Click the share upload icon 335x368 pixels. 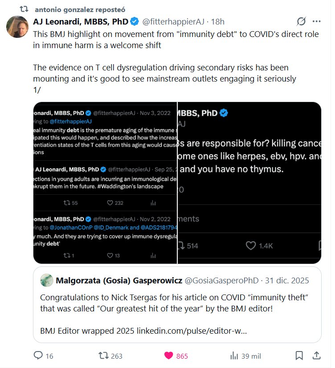point(316,356)
